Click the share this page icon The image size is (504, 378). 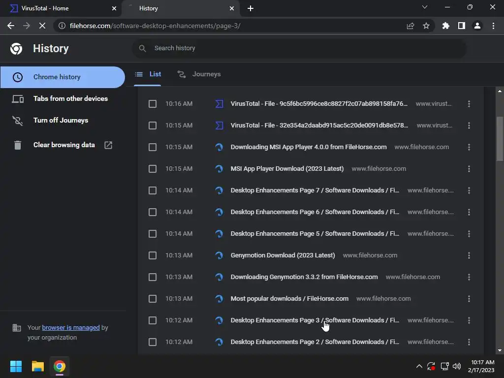tap(410, 26)
